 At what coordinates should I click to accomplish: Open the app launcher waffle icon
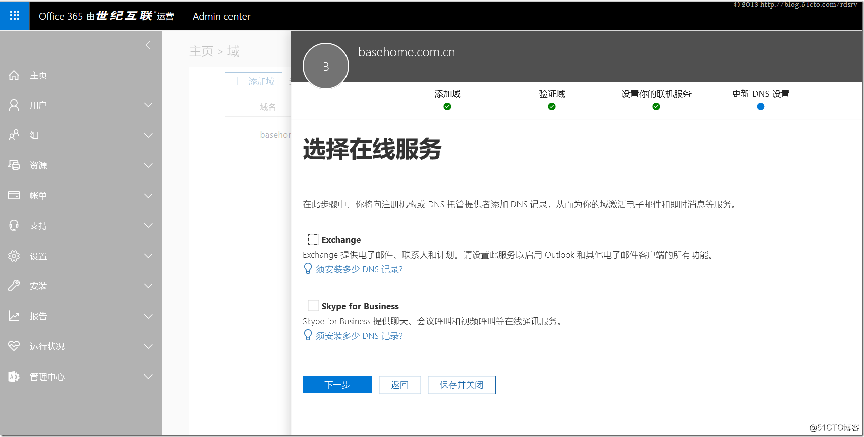tap(15, 16)
